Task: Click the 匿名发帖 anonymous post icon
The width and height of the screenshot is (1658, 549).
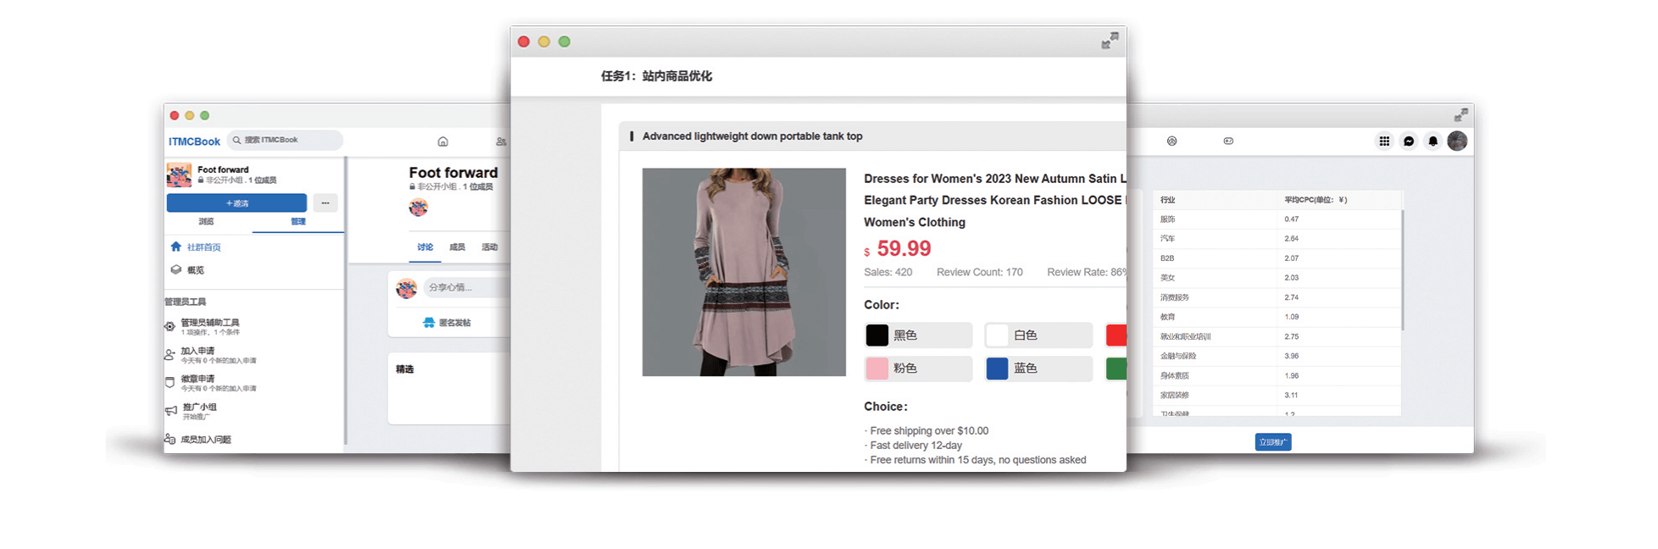Action: (x=429, y=323)
